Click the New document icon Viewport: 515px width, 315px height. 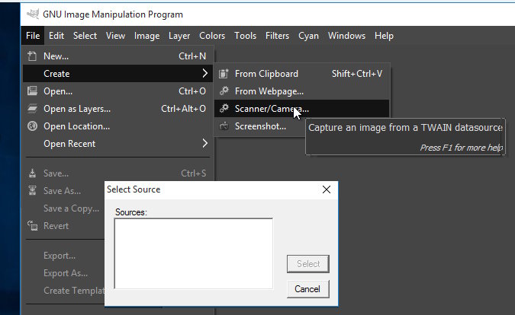point(32,56)
